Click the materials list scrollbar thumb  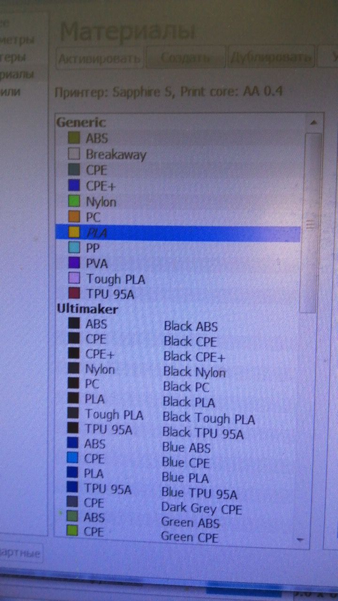(x=311, y=223)
